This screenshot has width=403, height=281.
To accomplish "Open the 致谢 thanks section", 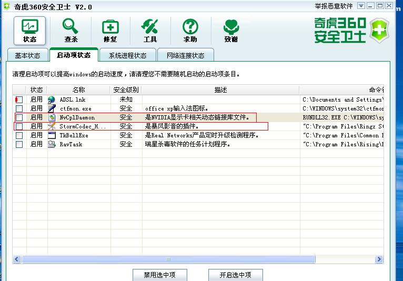I will coord(231,31).
